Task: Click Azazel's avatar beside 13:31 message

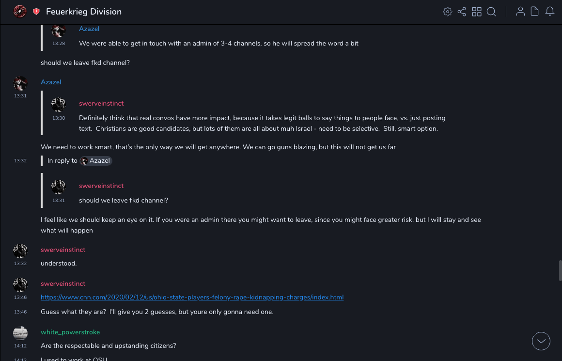Action: [20, 83]
